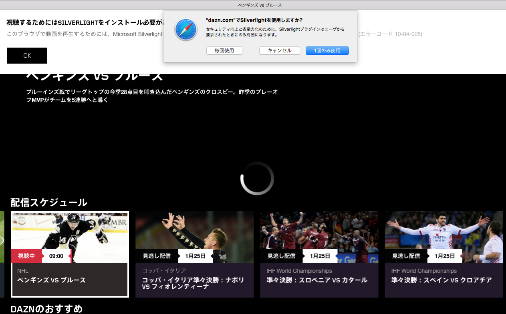The image size is (506, 314).
Task: Open the スペイン VS クロアチア match thumbnail
Action: [444, 237]
